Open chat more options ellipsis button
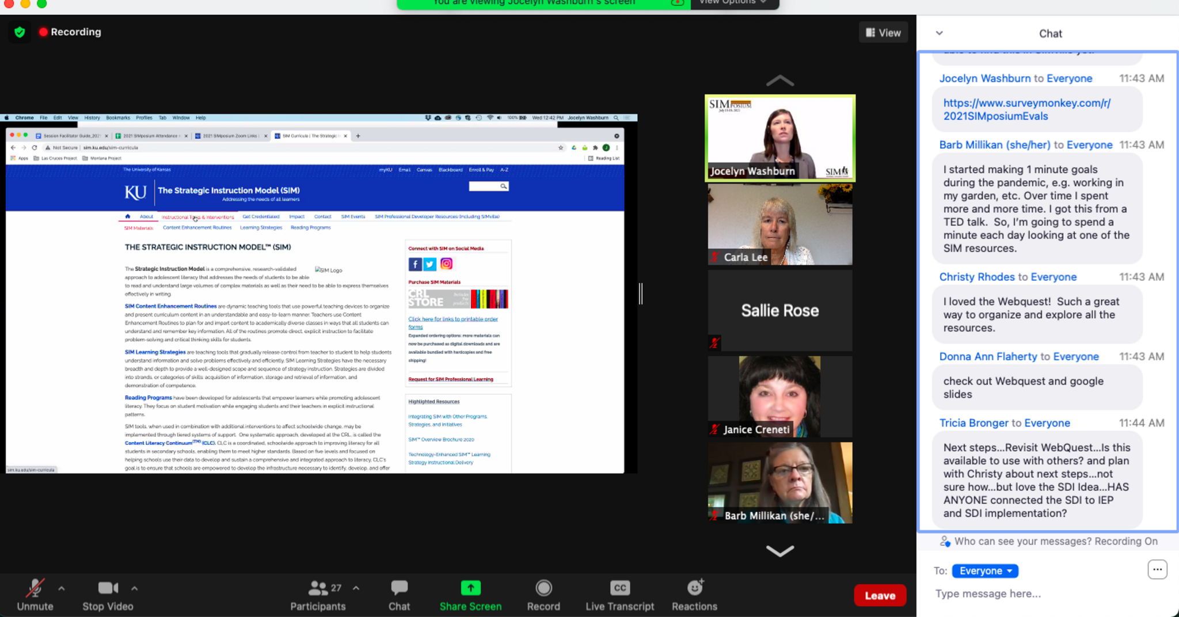 tap(1157, 570)
